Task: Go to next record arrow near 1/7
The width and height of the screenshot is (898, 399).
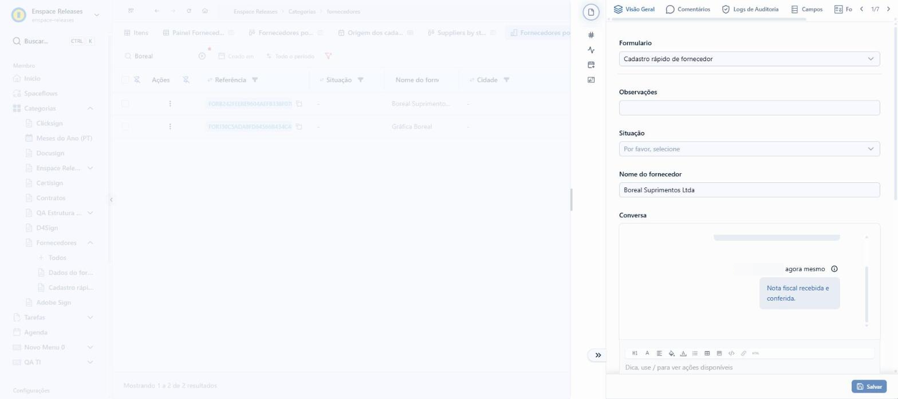Action: pyautogui.click(x=888, y=9)
